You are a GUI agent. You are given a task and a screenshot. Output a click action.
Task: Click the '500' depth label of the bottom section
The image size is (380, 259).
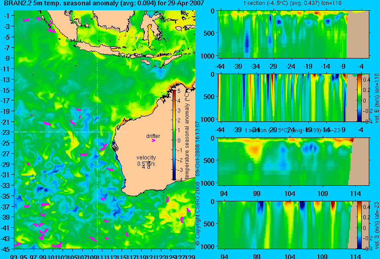pos(209,224)
